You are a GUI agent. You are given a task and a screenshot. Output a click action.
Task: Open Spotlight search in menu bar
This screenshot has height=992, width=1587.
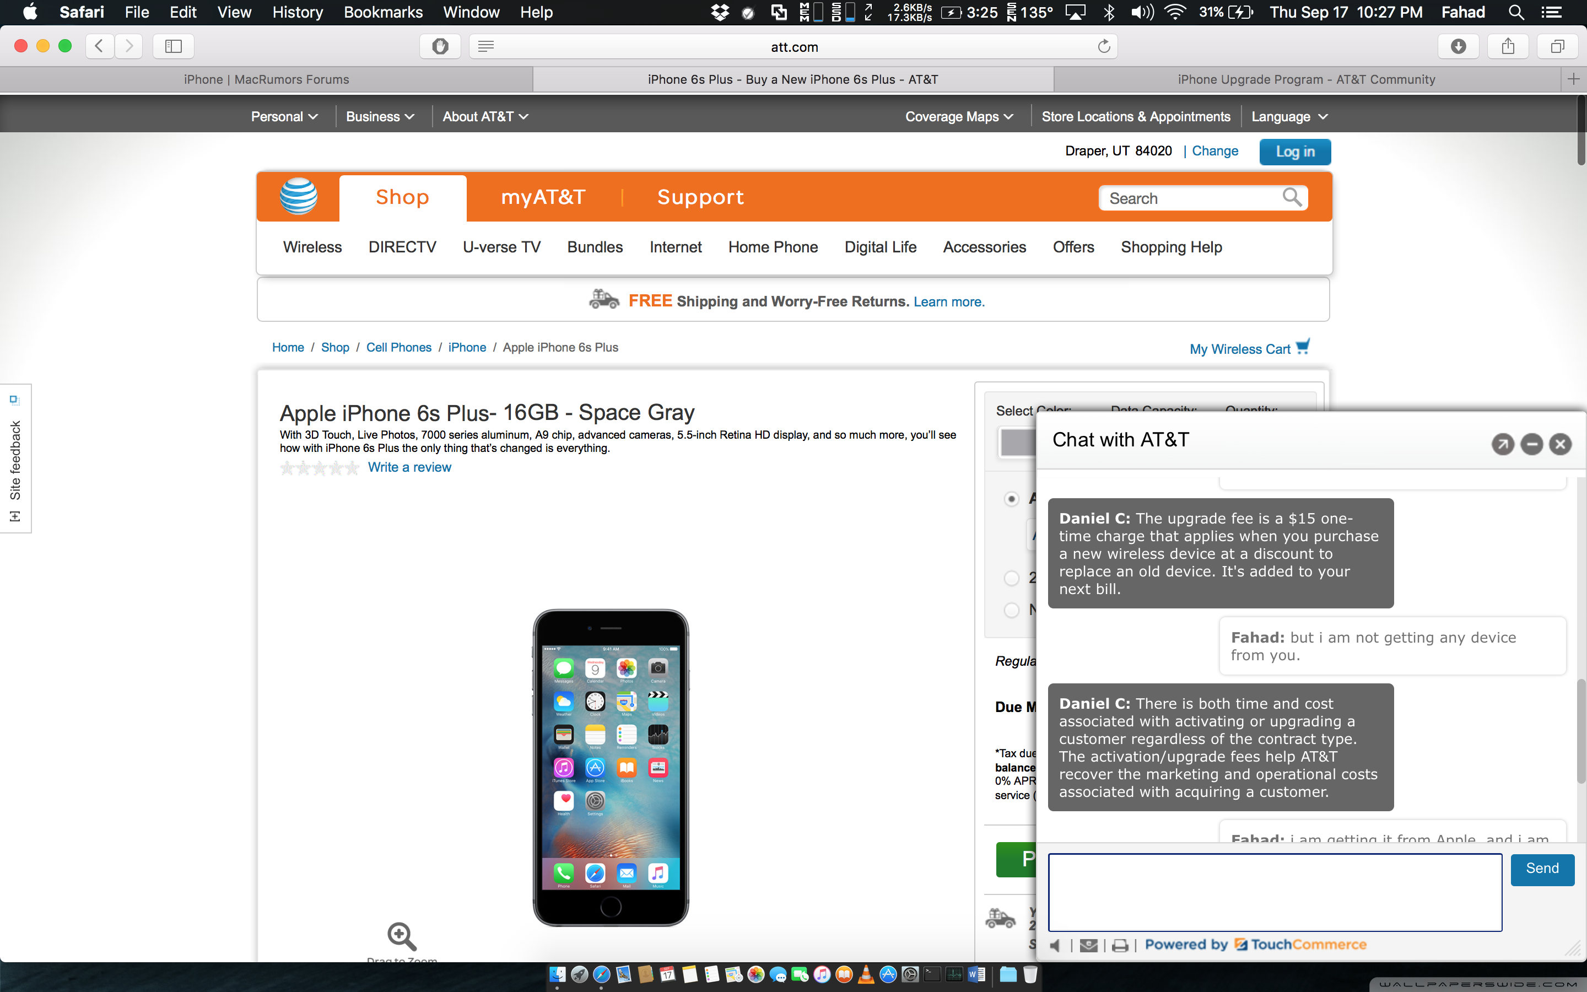[x=1515, y=13]
